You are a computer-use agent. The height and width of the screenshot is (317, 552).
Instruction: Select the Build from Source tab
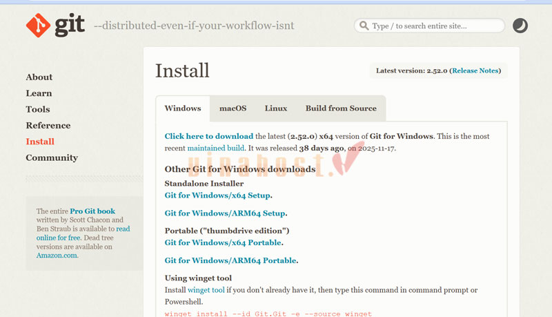coord(341,108)
